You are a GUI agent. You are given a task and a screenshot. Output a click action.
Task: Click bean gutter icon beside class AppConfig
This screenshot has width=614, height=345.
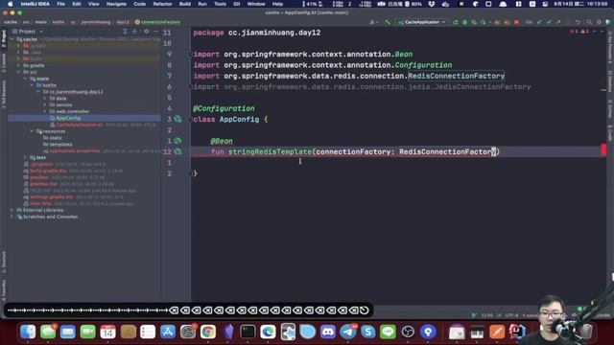click(178, 119)
